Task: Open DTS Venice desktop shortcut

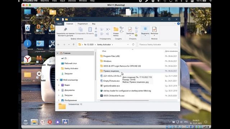Action: (x=40, y=14)
